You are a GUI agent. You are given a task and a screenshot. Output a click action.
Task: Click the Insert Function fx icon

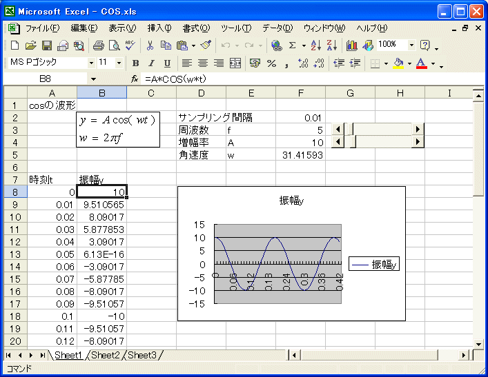tap(135, 79)
